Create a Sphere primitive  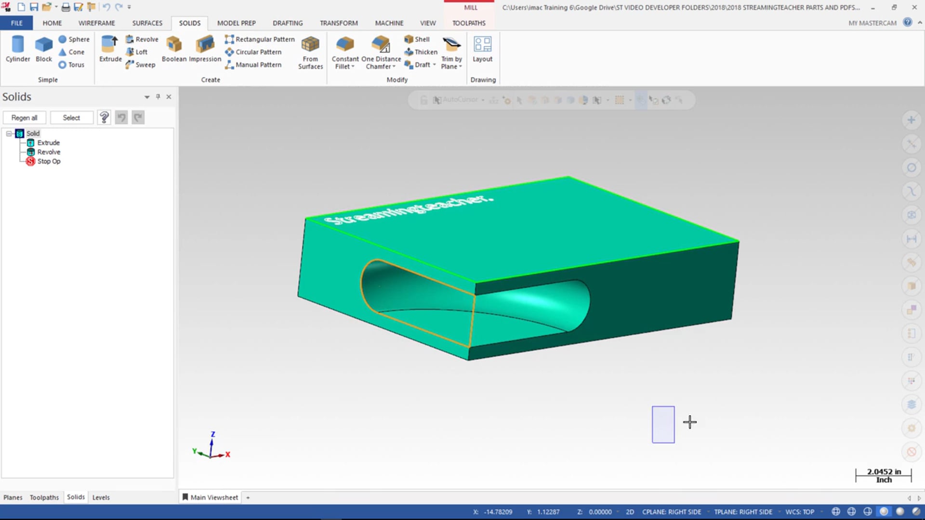[74, 39]
